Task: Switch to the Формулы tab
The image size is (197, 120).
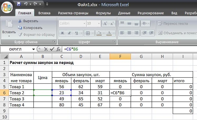Action: click(103, 13)
